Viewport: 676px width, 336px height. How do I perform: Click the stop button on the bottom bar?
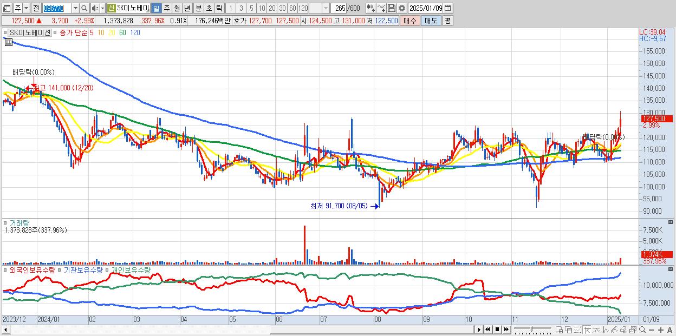point(497,330)
